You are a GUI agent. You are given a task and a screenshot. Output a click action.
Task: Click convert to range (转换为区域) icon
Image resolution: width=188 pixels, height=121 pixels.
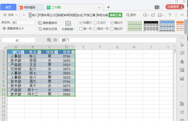pyautogui.click(x=40, y=29)
